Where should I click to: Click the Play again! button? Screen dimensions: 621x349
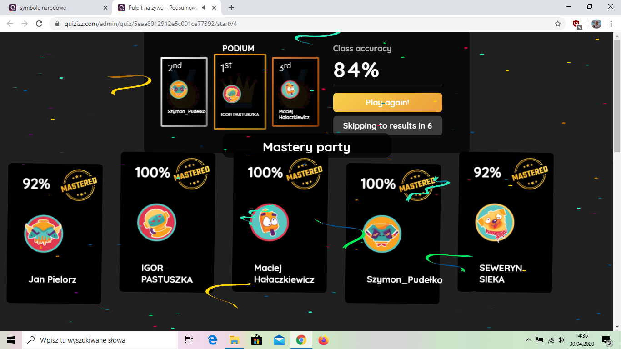point(388,103)
